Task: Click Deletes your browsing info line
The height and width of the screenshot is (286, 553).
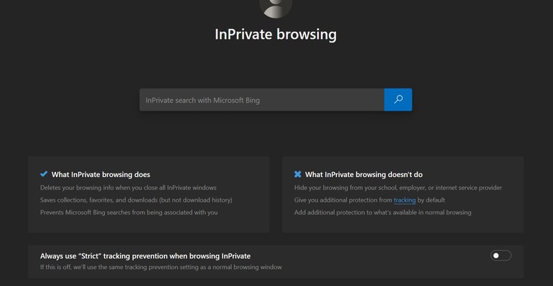Action: pos(128,188)
